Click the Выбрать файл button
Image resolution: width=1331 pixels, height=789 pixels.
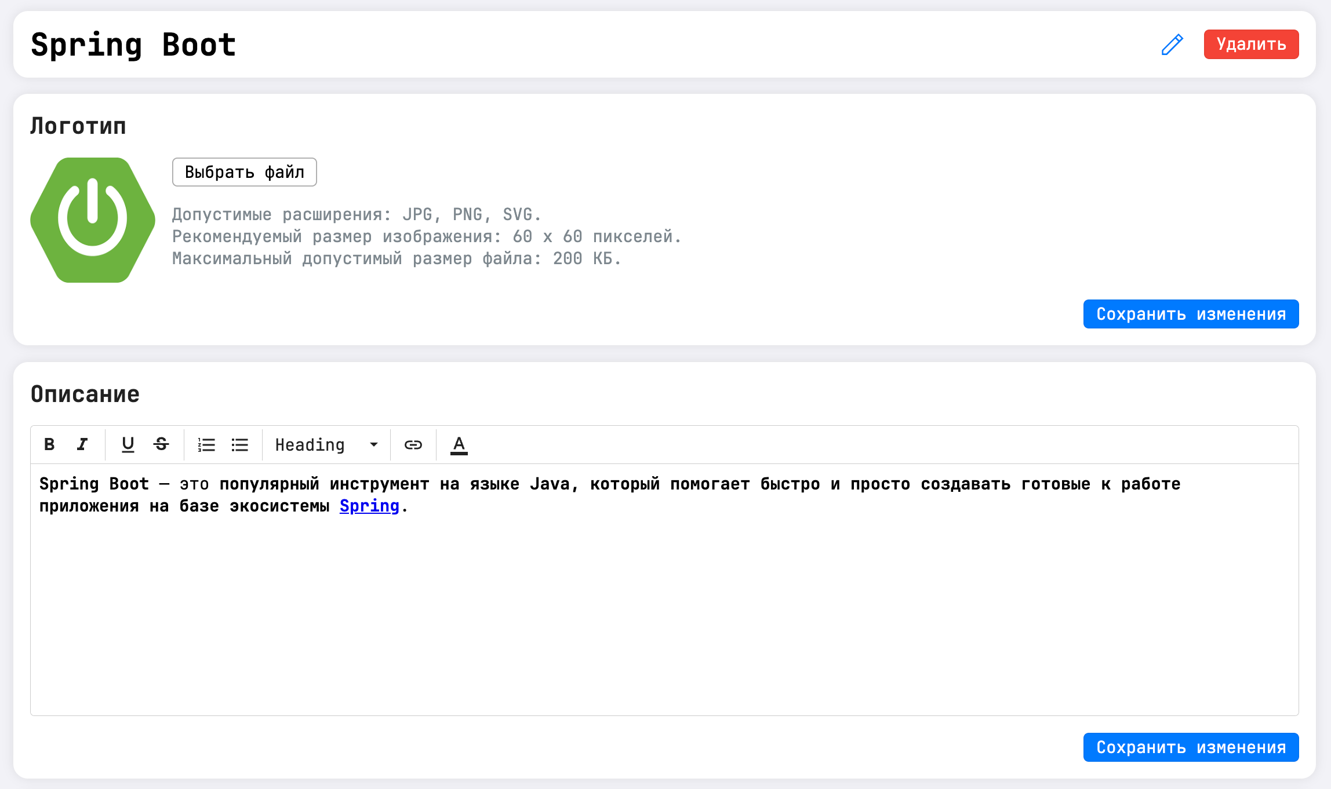tap(245, 172)
